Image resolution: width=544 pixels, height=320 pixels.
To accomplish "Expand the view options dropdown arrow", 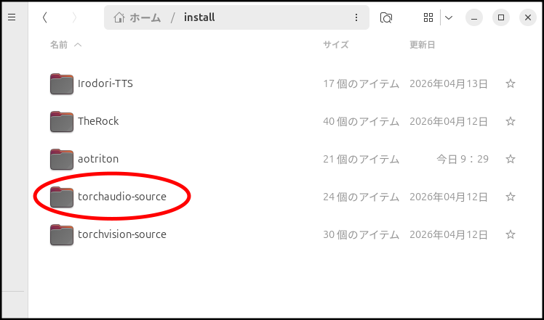I will click(449, 17).
